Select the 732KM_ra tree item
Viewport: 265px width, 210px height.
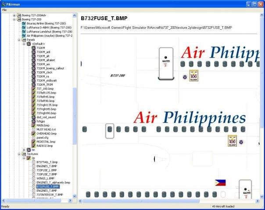pos(43,77)
